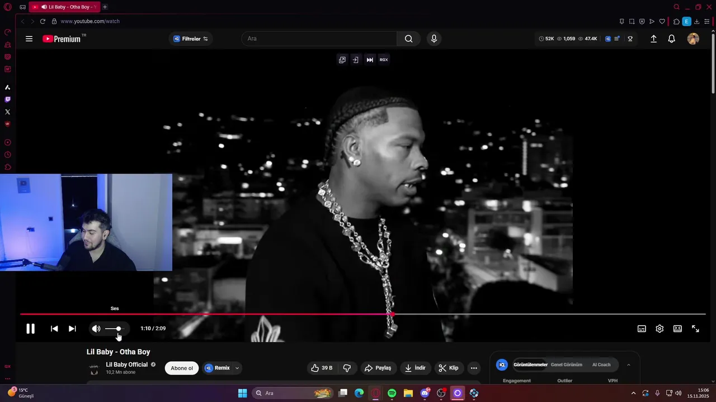Viewport: 716px width, 402px height.
Task: Open the vidIQ list icon with the blue dot
Action: click(617, 39)
